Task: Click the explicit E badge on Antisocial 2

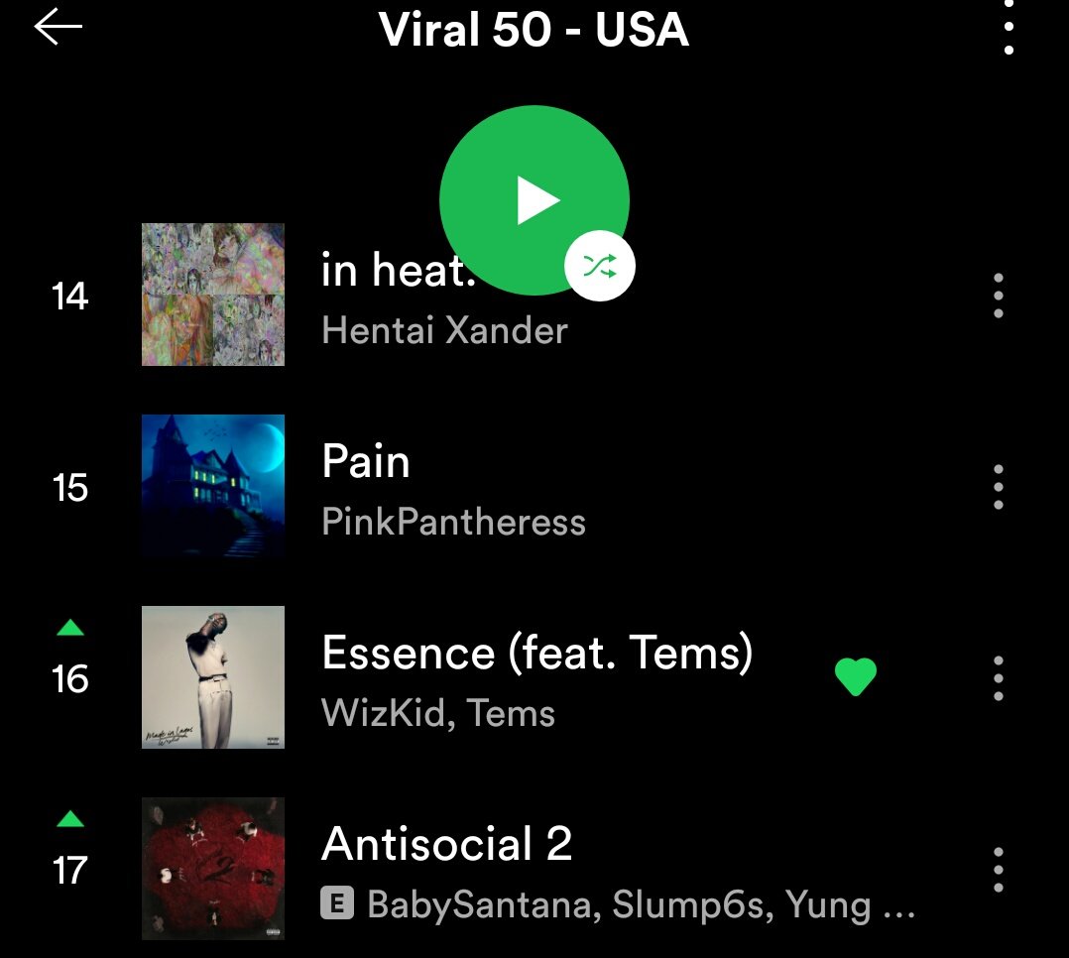Action: [x=337, y=903]
